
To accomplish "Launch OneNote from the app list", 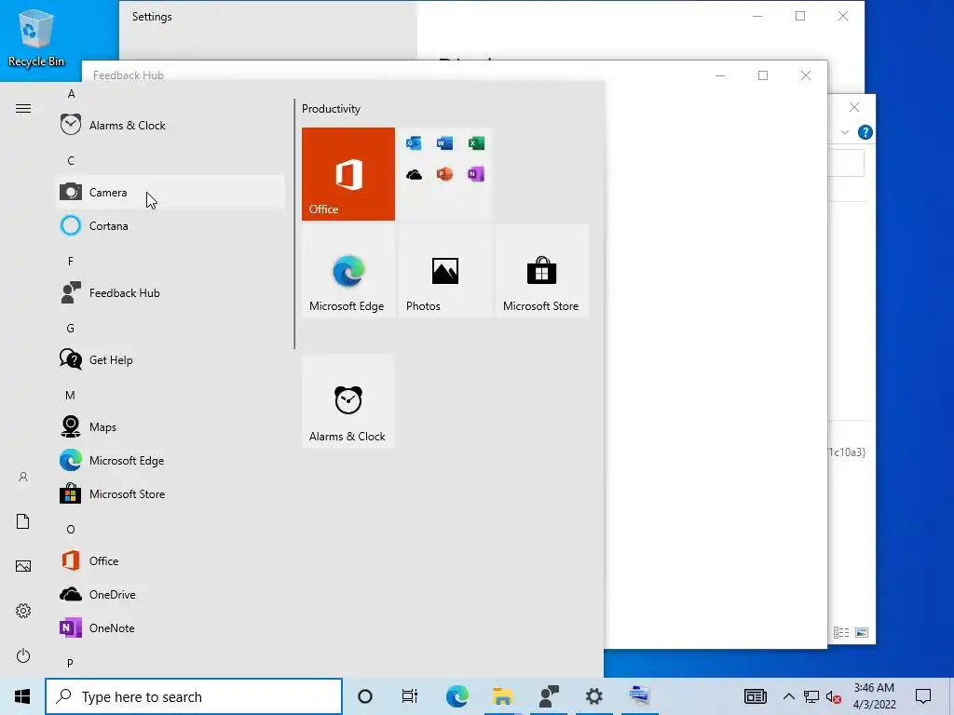I will click(x=170, y=627).
